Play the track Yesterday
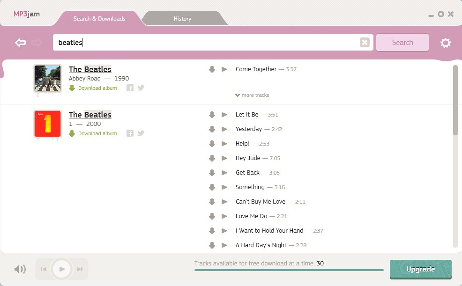Image resolution: width=462 pixels, height=286 pixels. (x=224, y=129)
